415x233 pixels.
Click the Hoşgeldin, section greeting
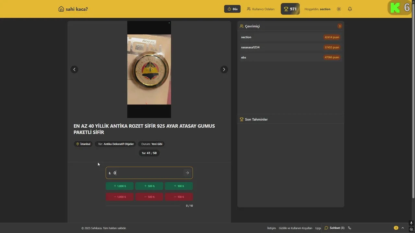(317, 9)
